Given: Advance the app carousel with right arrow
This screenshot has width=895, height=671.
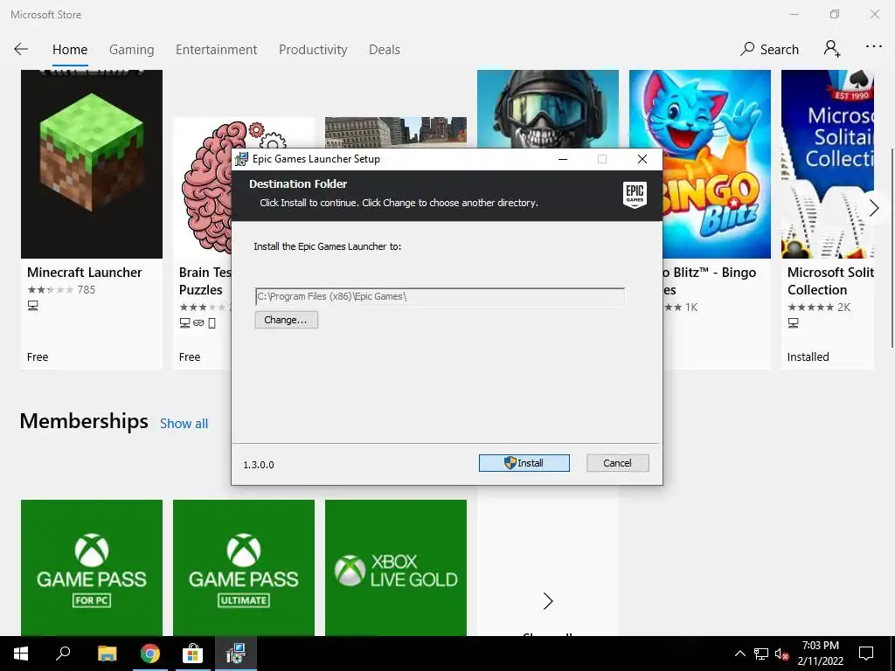Looking at the screenshot, I should [874, 208].
